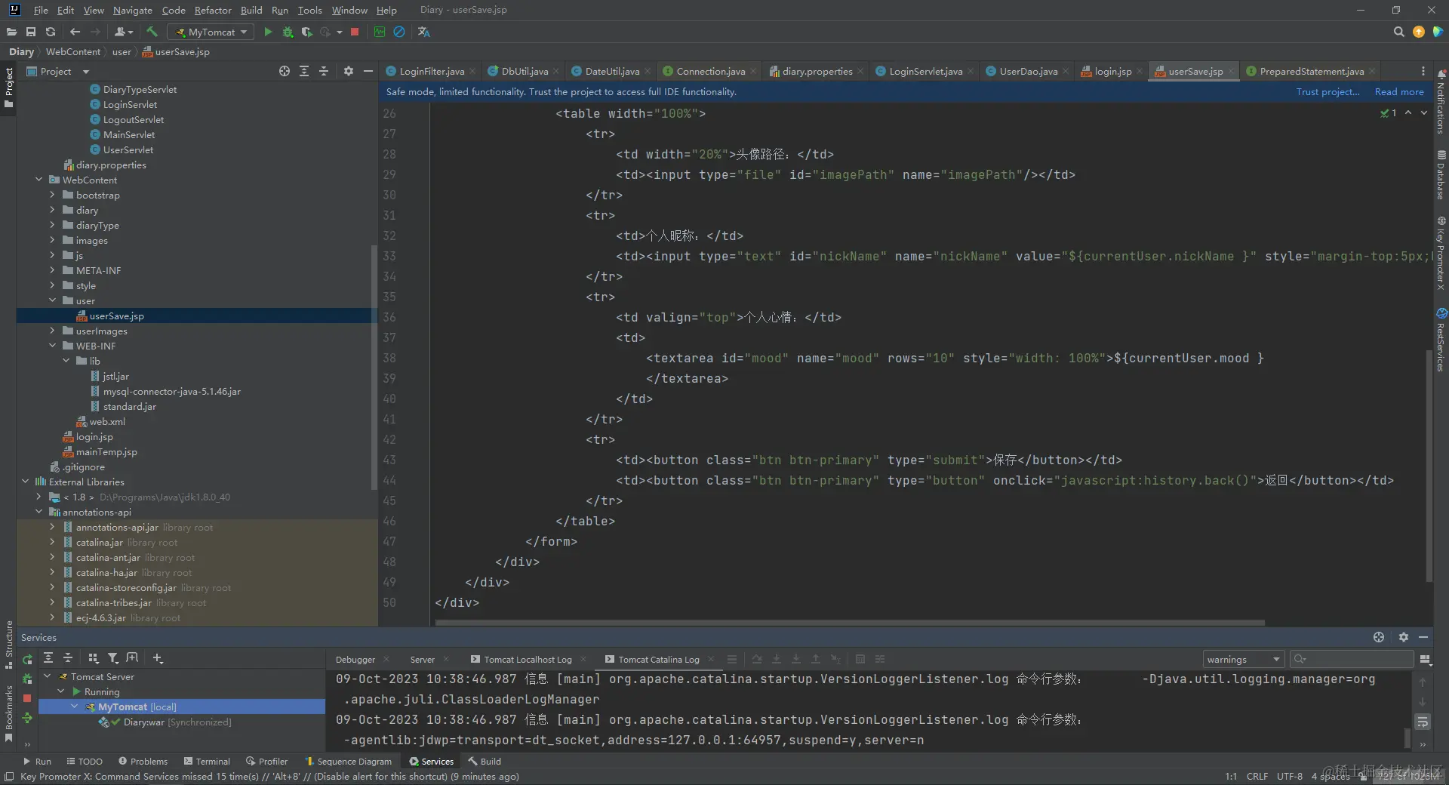This screenshot has height=785, width=1449.
Task: Open the translate tool icon
Action: (x=424, y=32)
